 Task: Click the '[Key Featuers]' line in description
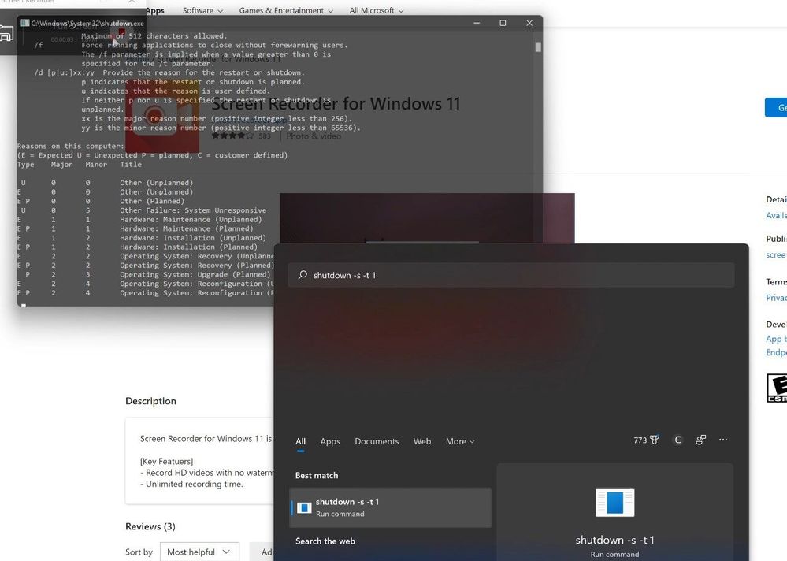coord(167,461)
